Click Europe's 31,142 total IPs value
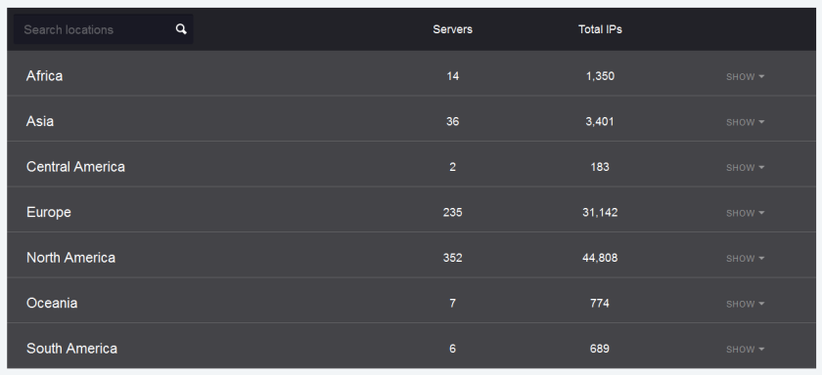This screenshot has height=375, width=822. [x=600, y=212]
